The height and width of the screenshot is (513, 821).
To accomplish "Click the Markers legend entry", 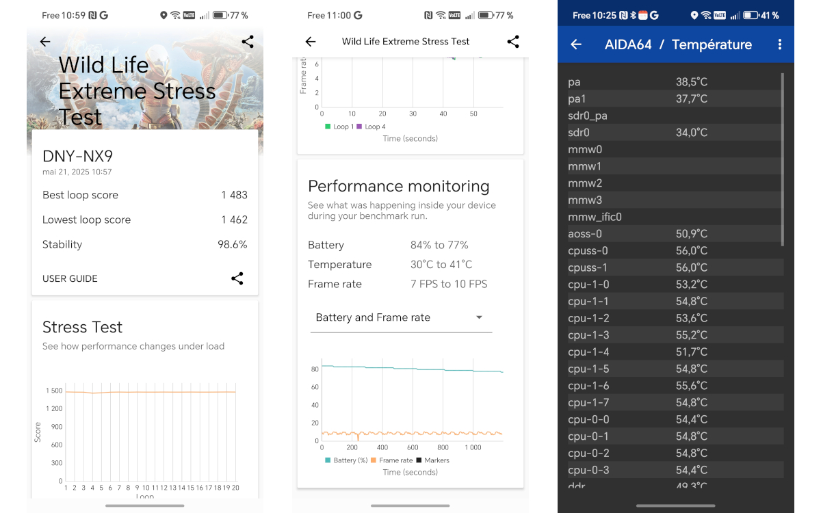I will tap(432, 460).
